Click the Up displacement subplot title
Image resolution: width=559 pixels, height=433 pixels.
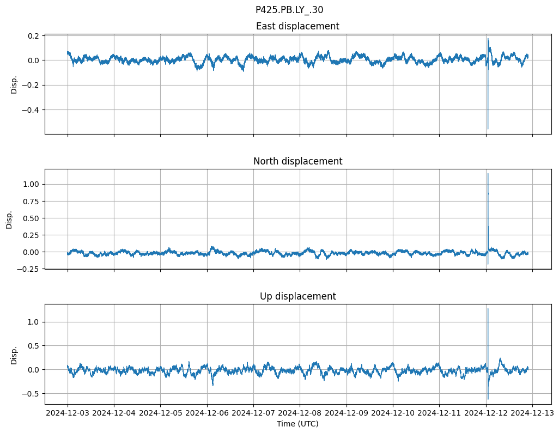coord(297,296)
